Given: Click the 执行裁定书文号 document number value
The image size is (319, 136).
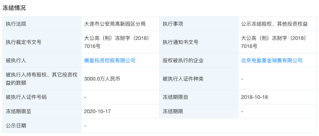Looking at the screenshot, I should 117,42.
